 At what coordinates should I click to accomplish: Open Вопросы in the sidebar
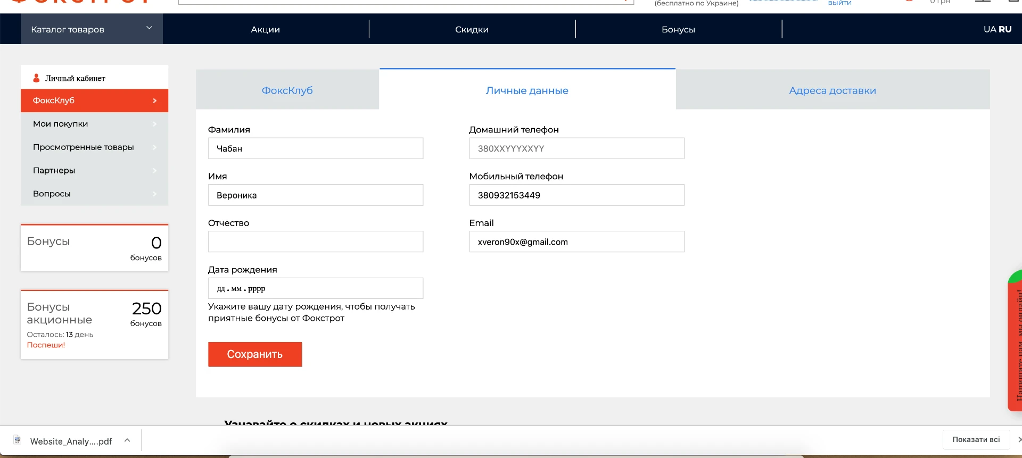[x=94, y=194]
